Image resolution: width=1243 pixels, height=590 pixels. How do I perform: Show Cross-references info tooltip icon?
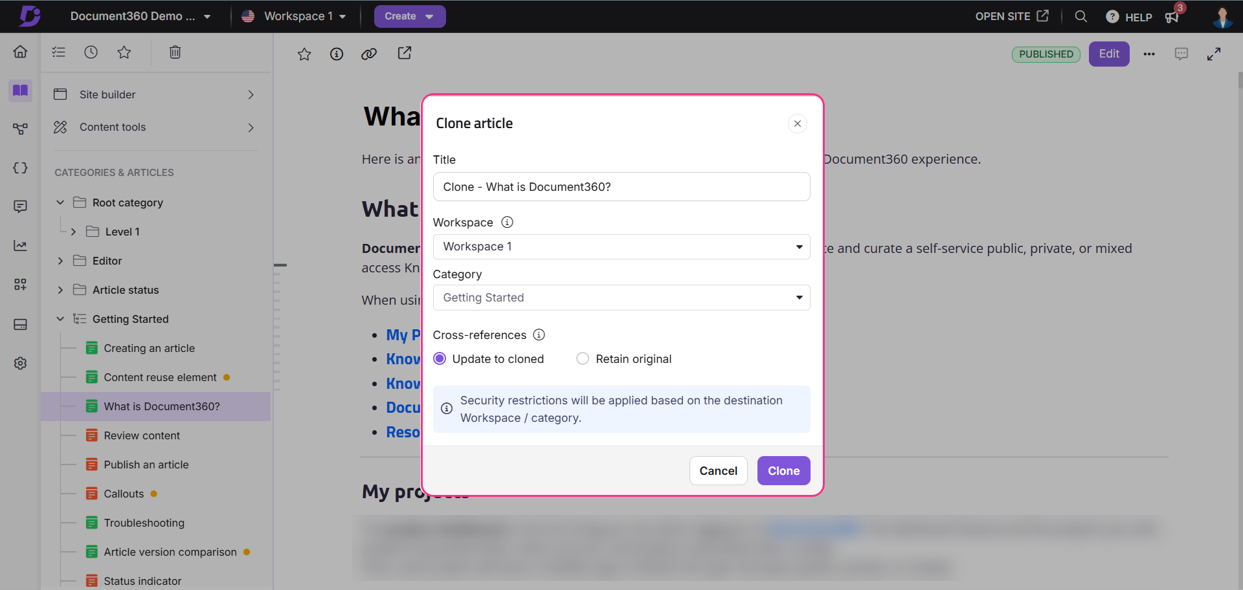click(x=539, y=334)
